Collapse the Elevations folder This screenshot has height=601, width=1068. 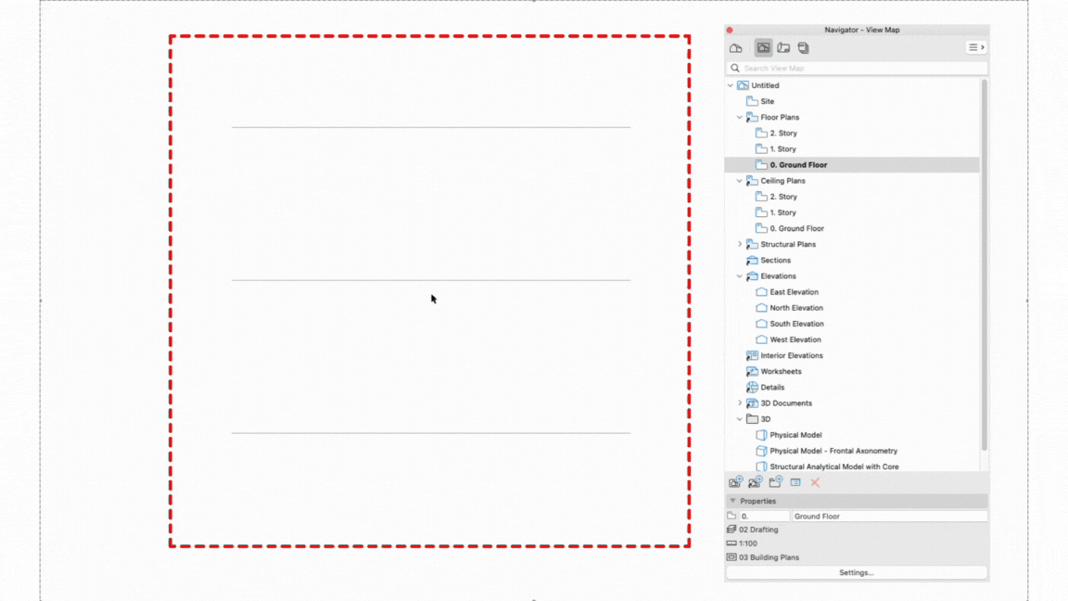point(740,276)
